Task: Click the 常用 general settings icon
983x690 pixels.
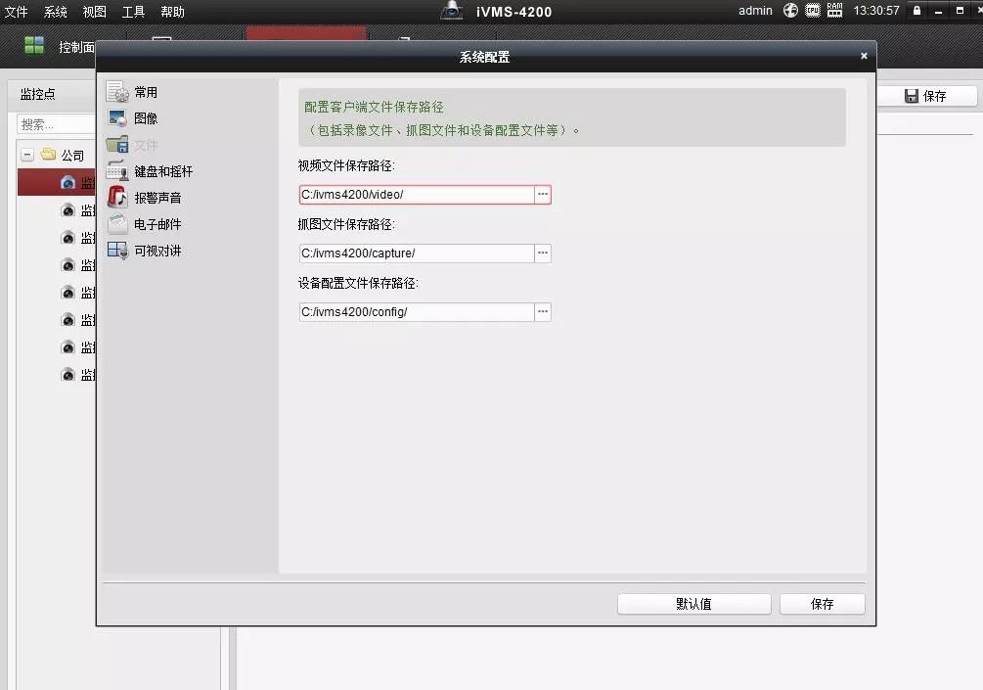Action: [x=117, y=92]
